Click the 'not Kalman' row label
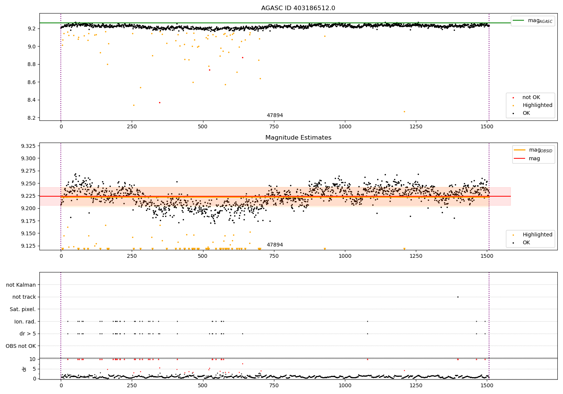This screenshot has height=394, width=563. coord(21,285)
